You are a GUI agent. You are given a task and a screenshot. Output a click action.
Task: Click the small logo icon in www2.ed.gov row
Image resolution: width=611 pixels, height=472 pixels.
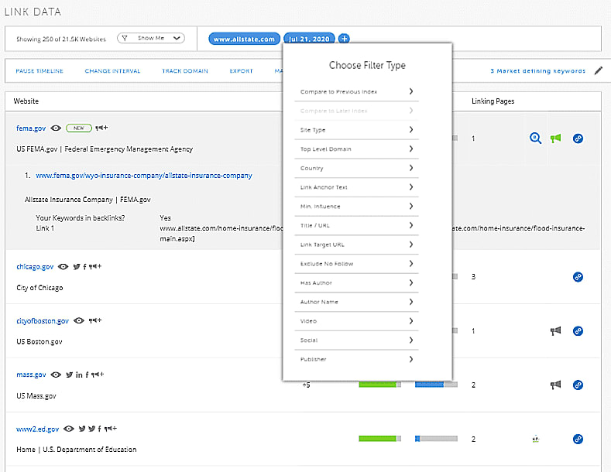pyautogui.click(x=536, y=439)
